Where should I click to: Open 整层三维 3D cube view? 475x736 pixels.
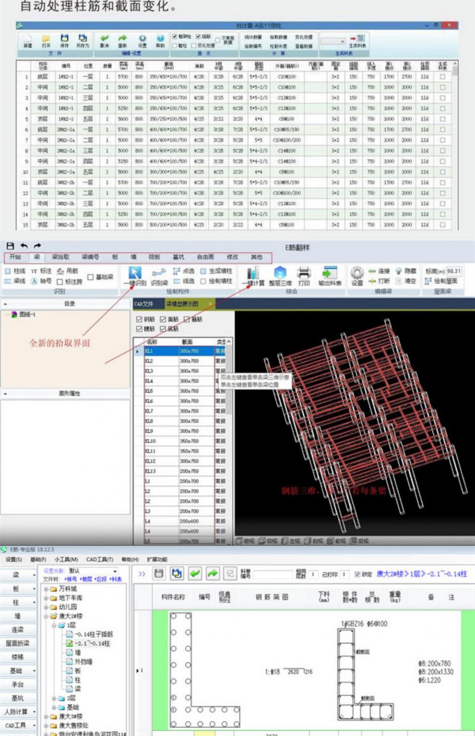click(x=280, y=273)
